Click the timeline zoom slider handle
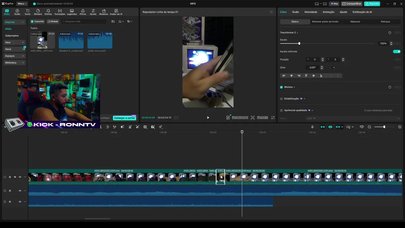The image size is (405, 228). [x=384, y=127]
